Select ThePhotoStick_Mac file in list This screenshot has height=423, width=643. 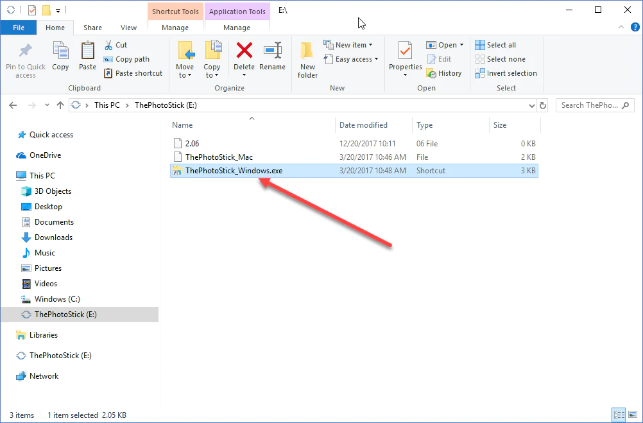coord(219,157)
